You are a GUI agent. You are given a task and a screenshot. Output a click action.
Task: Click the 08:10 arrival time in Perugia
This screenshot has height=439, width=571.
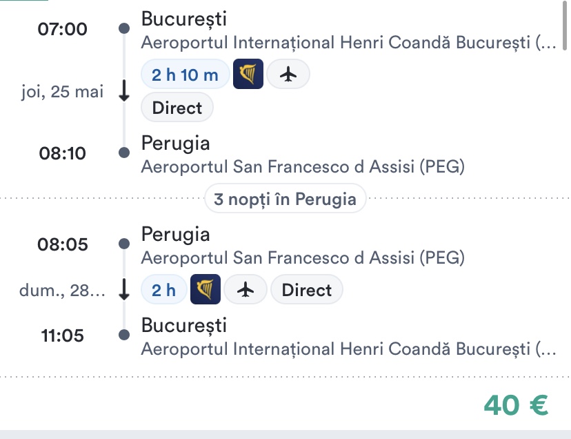[x=62, y=153]
